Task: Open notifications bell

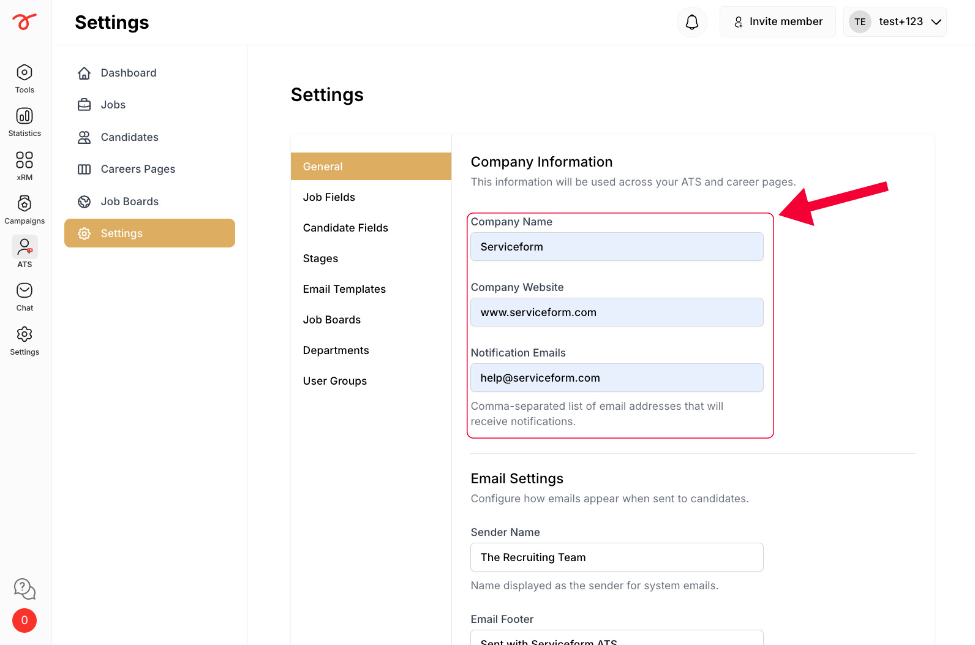Action: [x=692, y=22]
